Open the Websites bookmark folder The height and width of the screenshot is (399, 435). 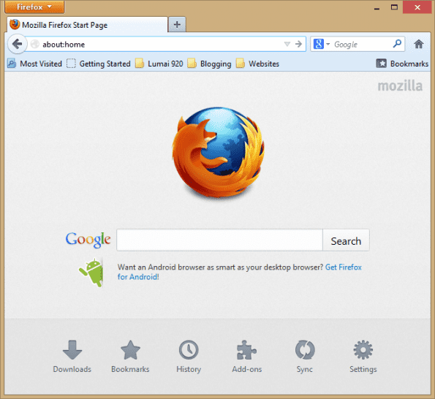pyautogui.click(x=258, y=64)
